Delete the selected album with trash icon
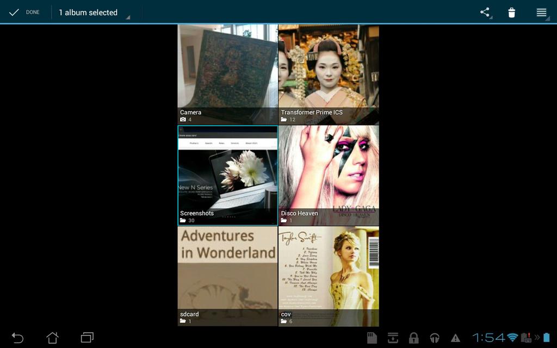The width and height of the screenshot is (557, 348). pos(511,13)
